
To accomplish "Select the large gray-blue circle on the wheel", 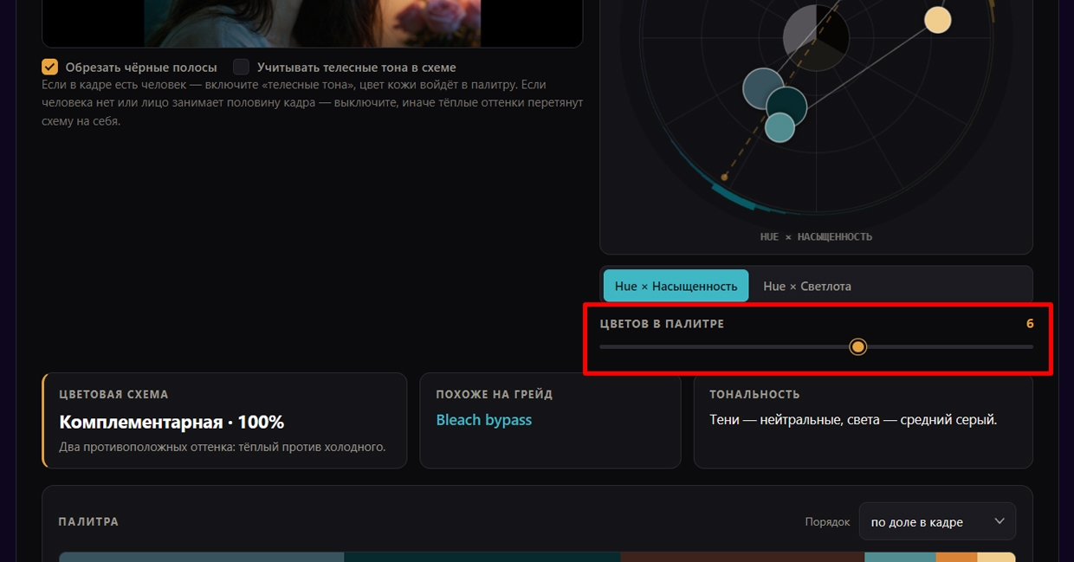I will (763, 88).
